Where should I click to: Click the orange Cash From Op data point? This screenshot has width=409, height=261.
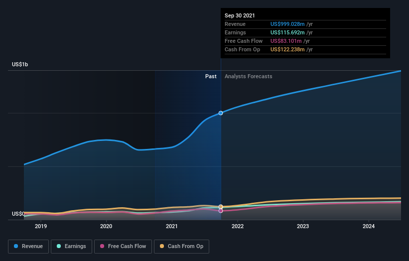[x=221, y=207]
